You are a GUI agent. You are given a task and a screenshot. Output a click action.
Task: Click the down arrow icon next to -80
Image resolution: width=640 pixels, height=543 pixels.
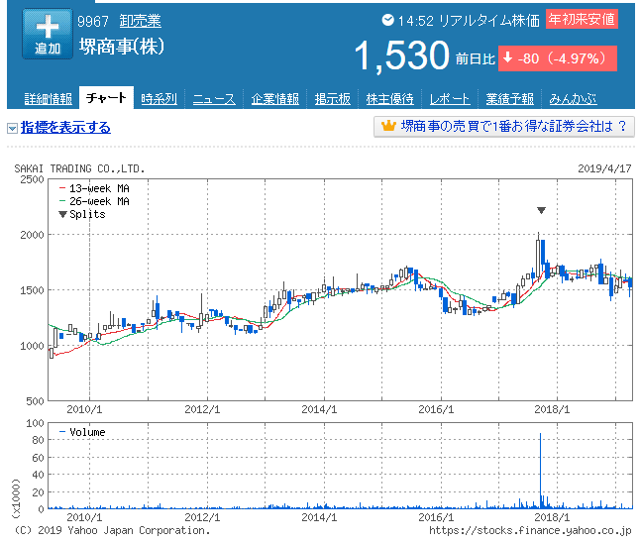(508, 57)
